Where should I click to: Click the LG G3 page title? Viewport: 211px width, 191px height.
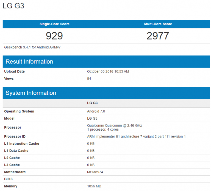point(13,6)
